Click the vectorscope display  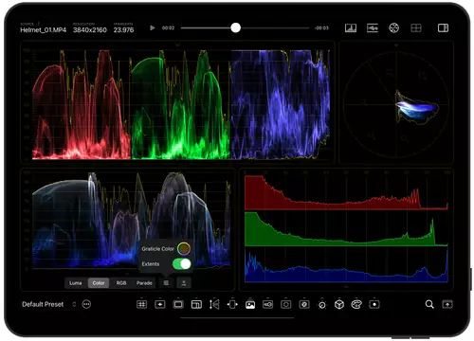pyautogui.click(x=396, y=103)
